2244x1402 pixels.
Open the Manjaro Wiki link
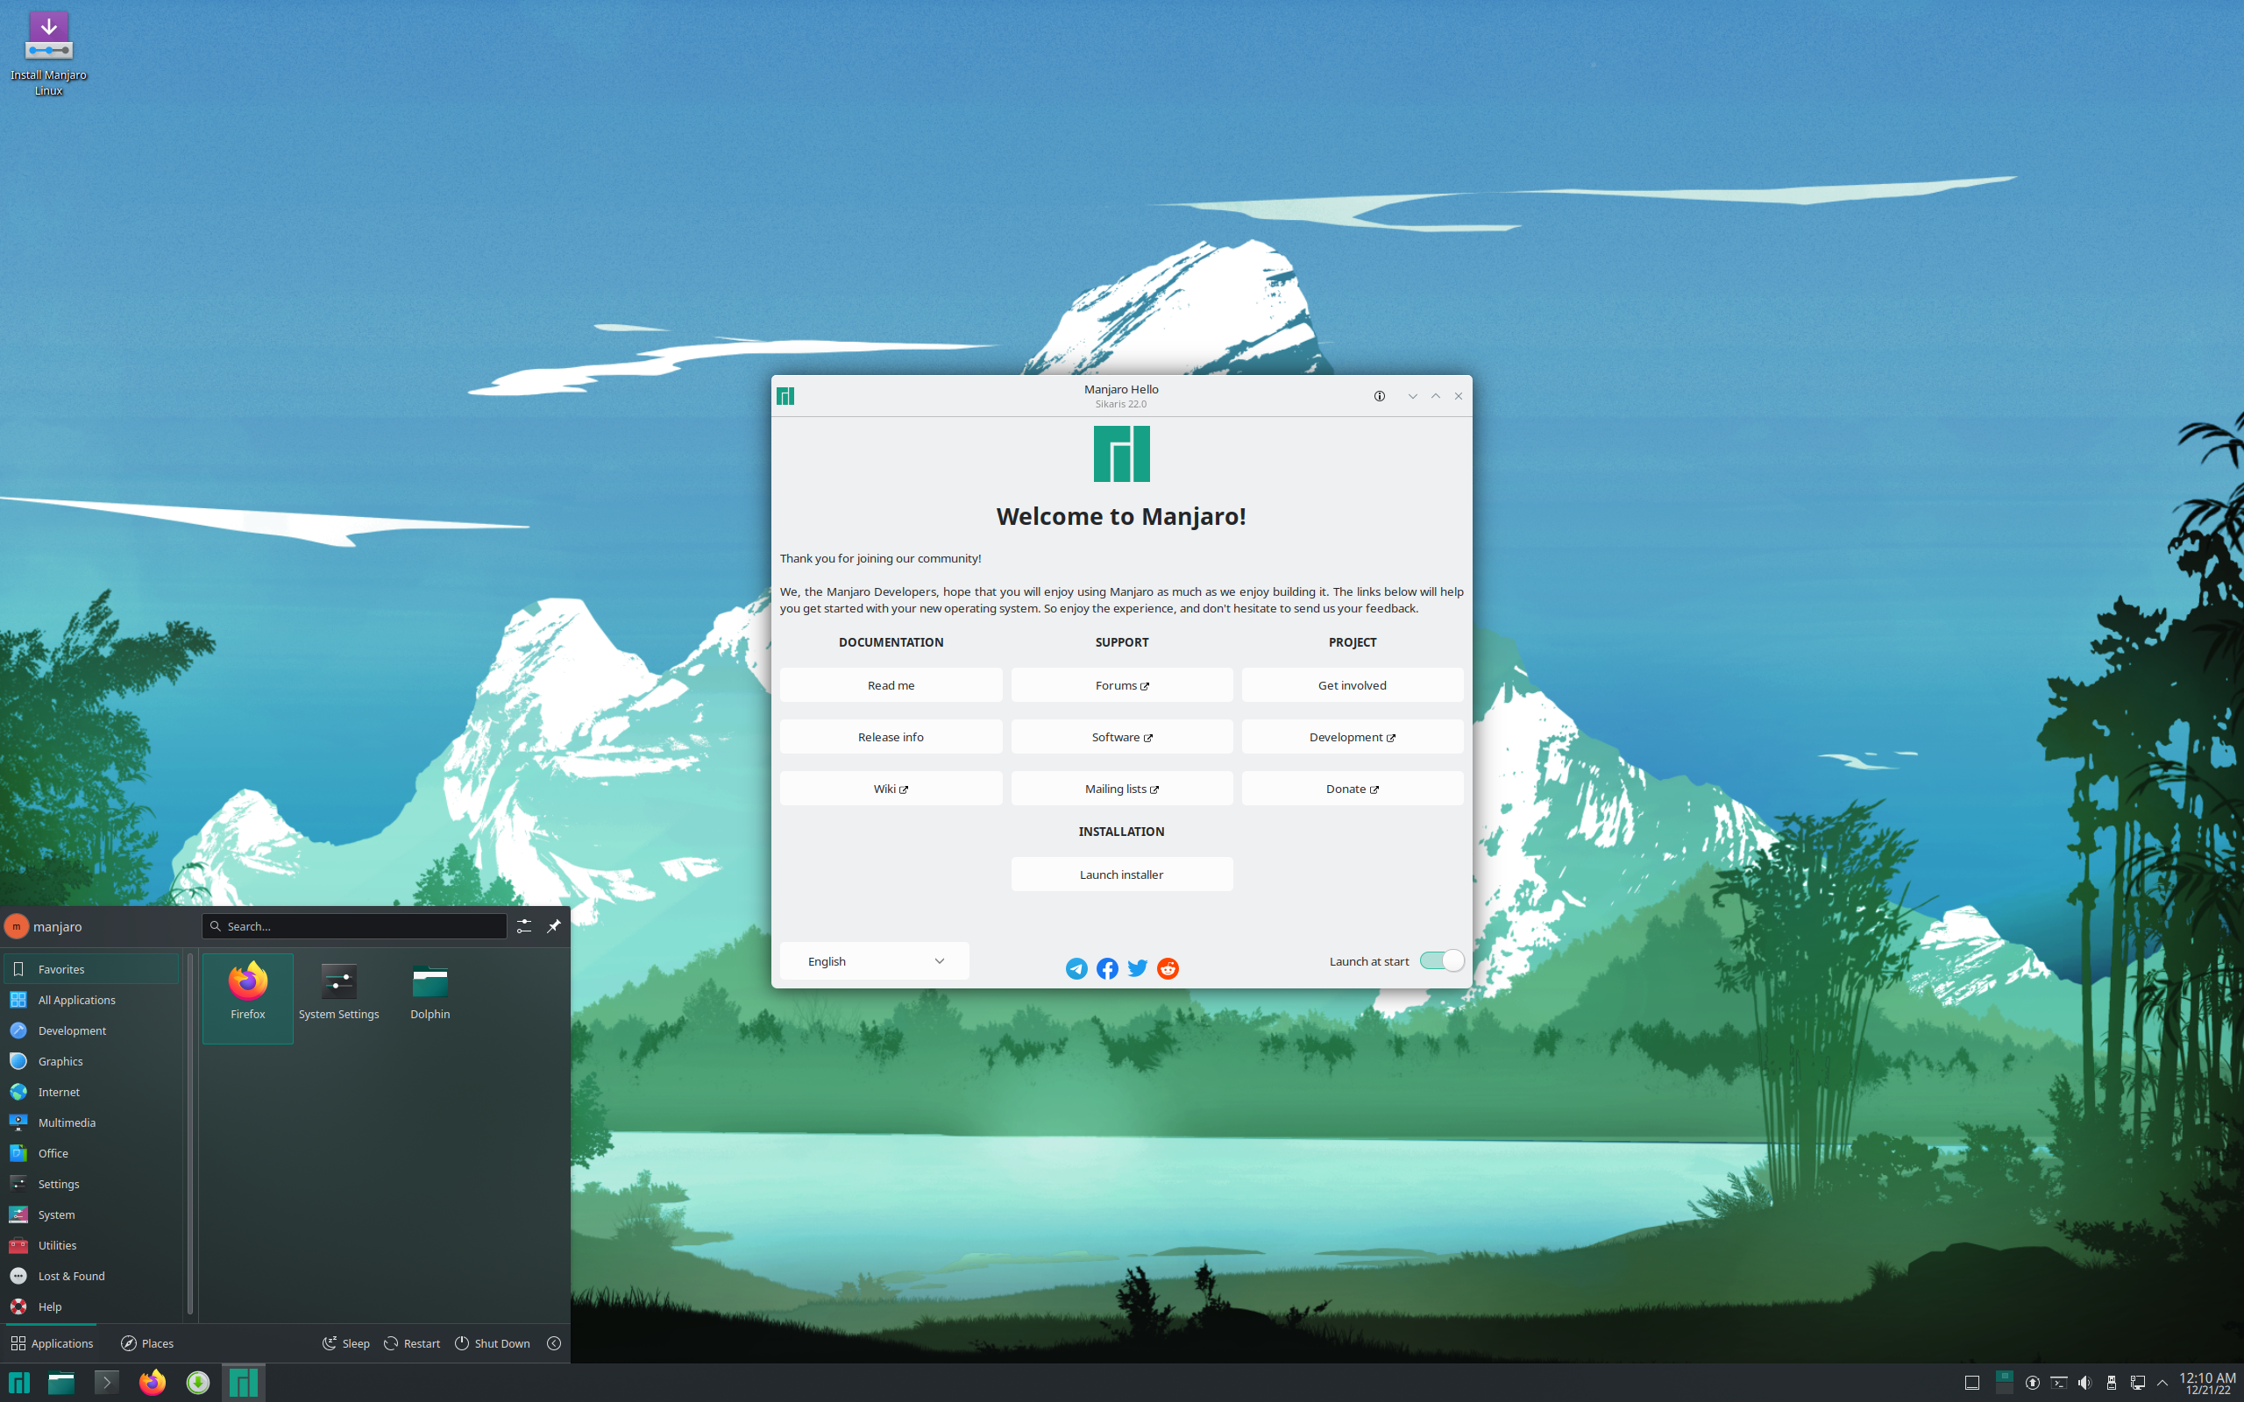click(891, 788)
